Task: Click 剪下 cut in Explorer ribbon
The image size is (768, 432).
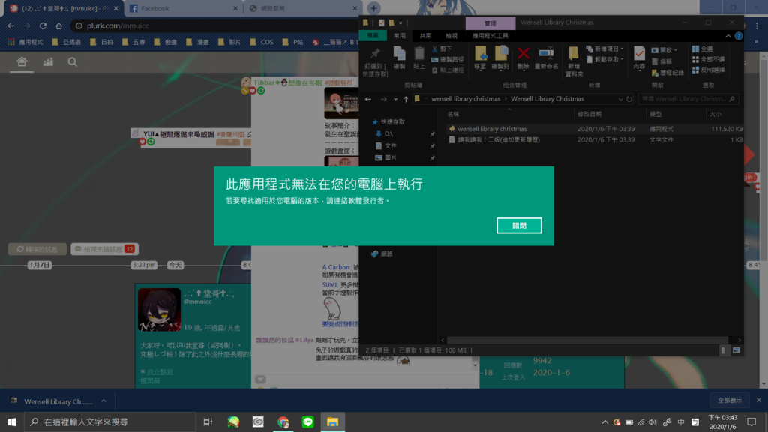Action: click(x=442, y=49)
